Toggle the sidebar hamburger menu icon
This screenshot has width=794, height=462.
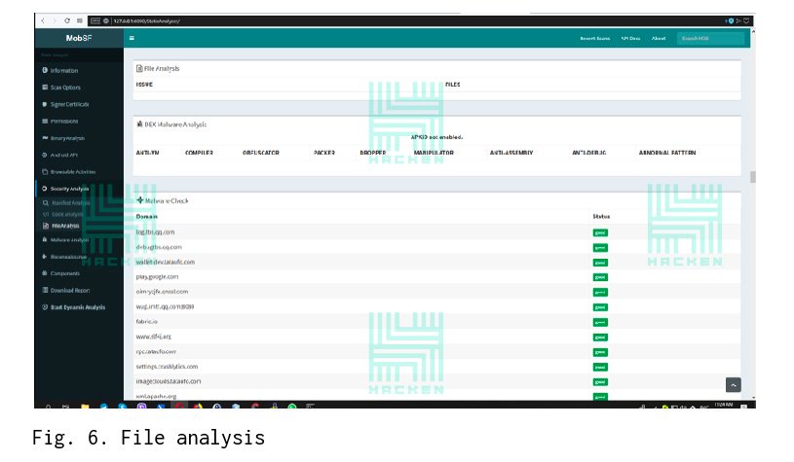[x=132, y=38]
